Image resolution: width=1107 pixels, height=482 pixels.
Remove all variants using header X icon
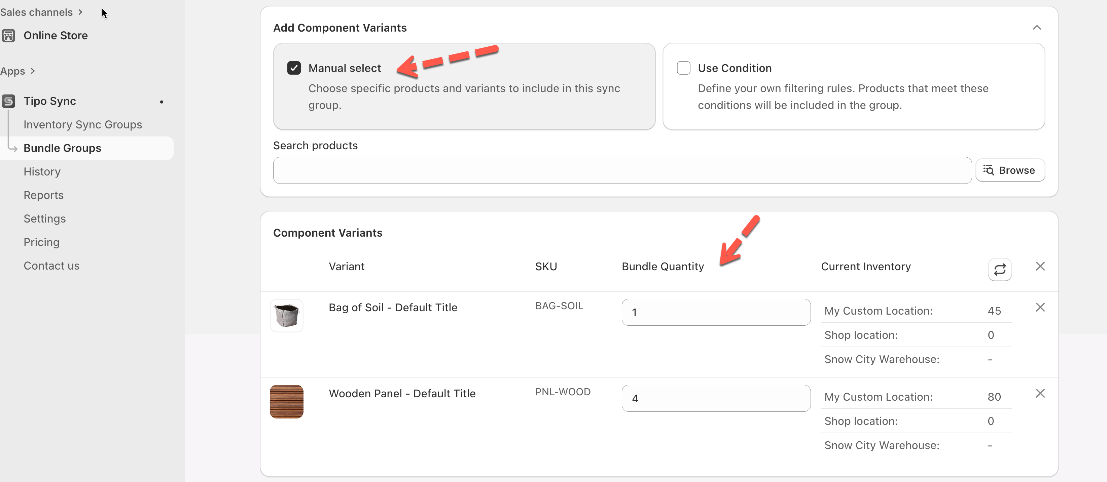pos(1040,267)
